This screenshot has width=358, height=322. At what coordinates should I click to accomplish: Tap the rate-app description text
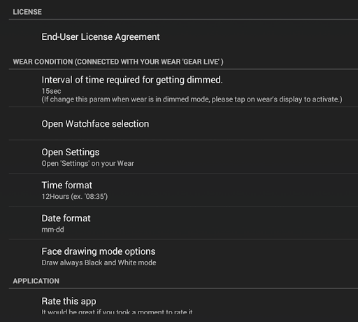tap(117, 311)
